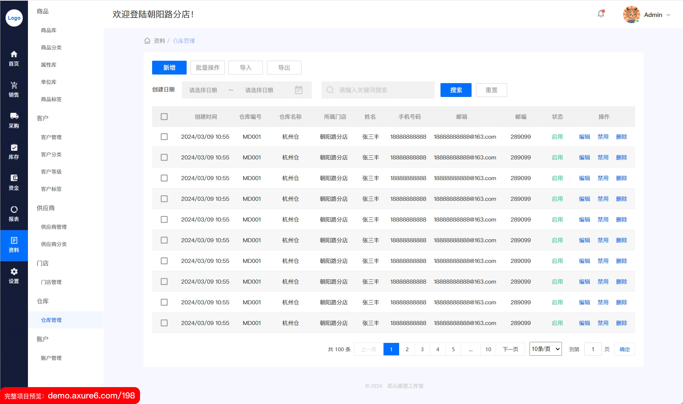Check the first table row checkbox
683x404 pixels.
pyautogui.click(x=164, y=137)
